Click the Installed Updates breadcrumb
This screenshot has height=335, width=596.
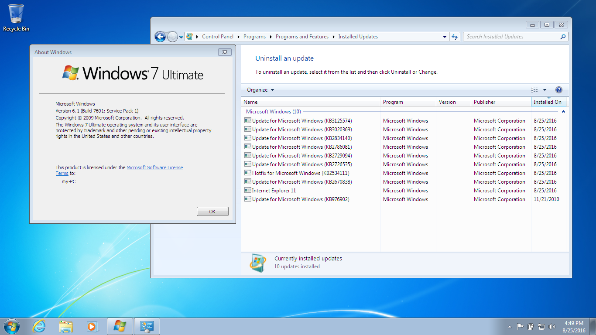point(358,37)
